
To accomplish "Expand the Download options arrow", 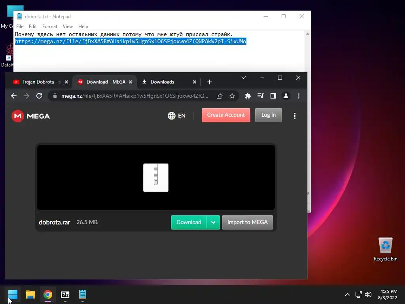I will pyautogui.click(x=213, y=222).
